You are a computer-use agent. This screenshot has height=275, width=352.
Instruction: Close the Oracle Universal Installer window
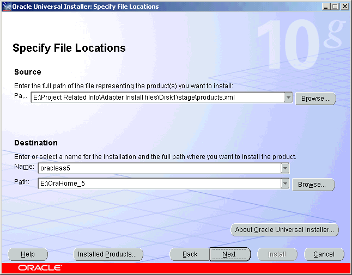pos(344,7)
